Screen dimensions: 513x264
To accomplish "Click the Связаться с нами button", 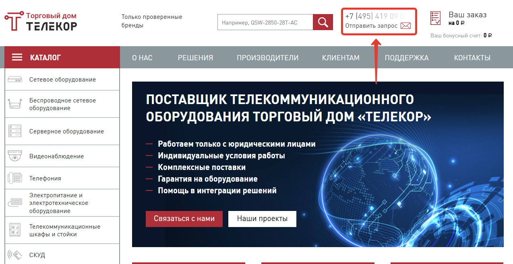I will [184, 219].
